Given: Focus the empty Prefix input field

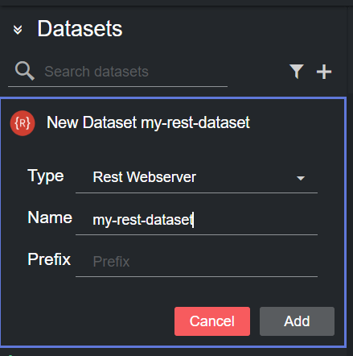Looking at the screenshot, I should pos(196,262).
